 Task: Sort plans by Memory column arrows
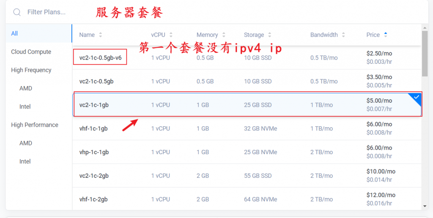coord(224,35)
